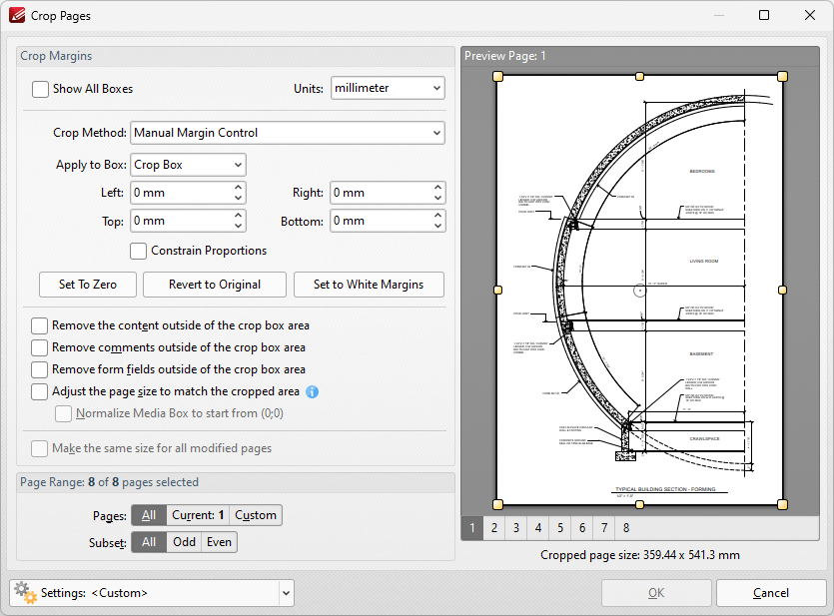Click the drawing preview thumbnail

tap(640, 291)
